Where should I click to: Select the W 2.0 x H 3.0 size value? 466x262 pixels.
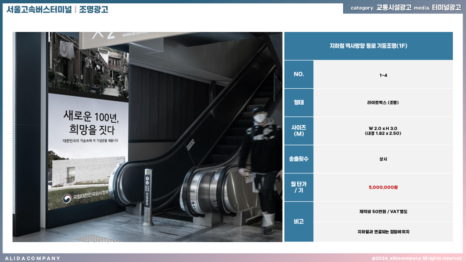click(x=383, y=128)
